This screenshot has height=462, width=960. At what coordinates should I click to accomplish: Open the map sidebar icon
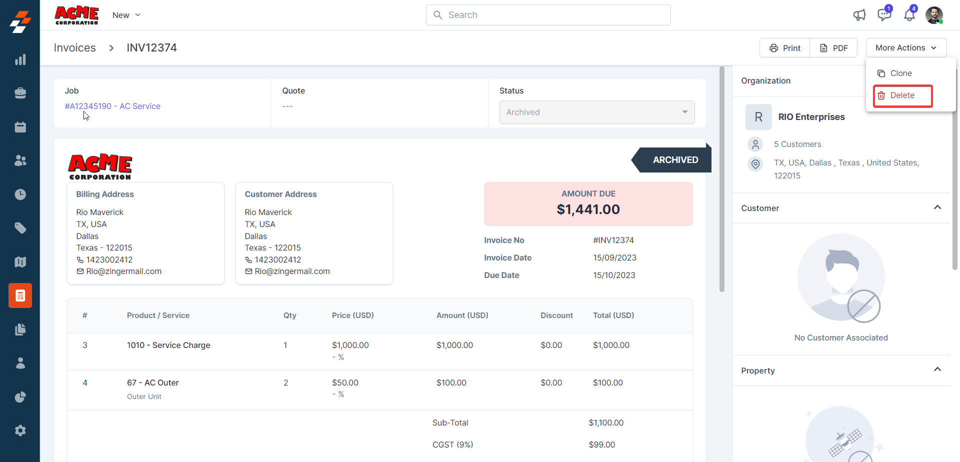click(20, 262)
